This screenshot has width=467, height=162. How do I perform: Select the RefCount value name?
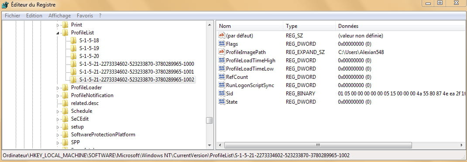(237, 77)
